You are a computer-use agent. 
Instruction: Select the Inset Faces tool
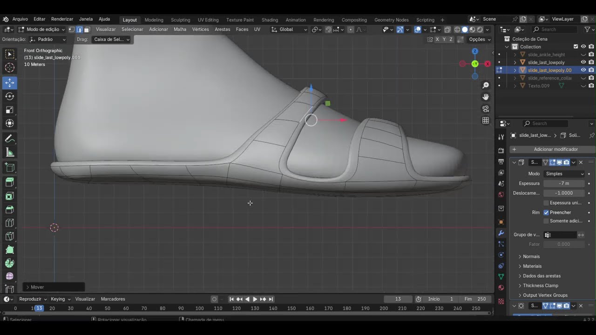tap(9, 196)
